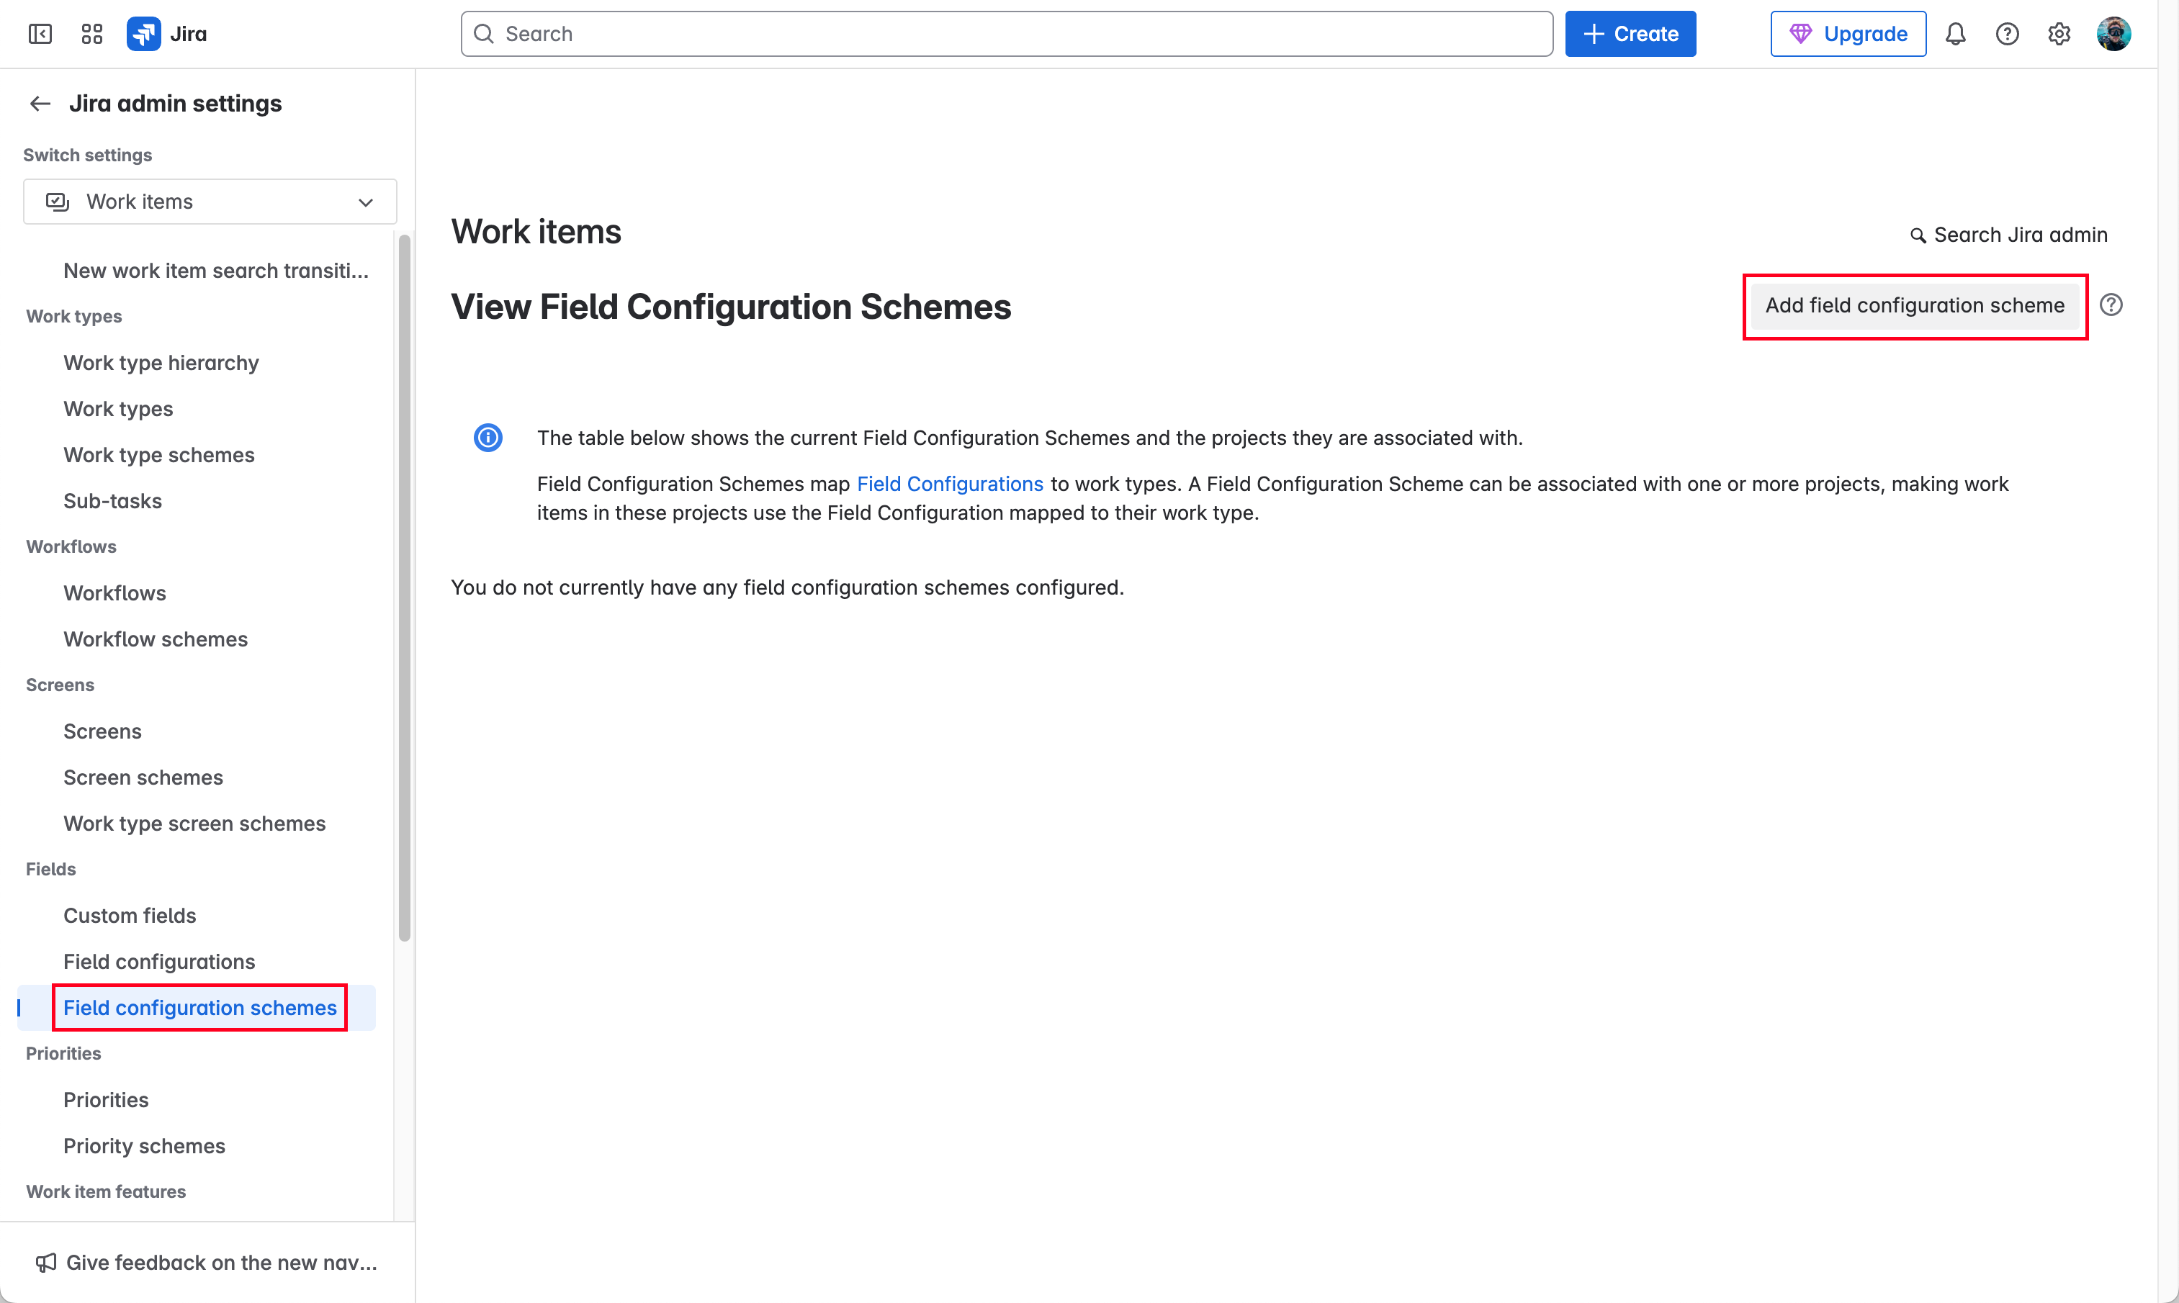Click the Upgrade button

pos(1848,35)
